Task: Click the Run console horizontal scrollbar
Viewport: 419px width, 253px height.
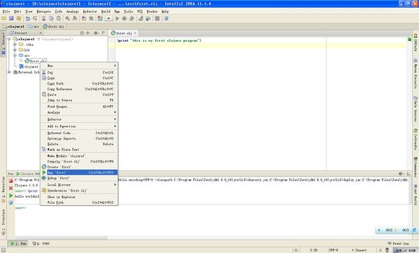Action: (x=61, y=238)
